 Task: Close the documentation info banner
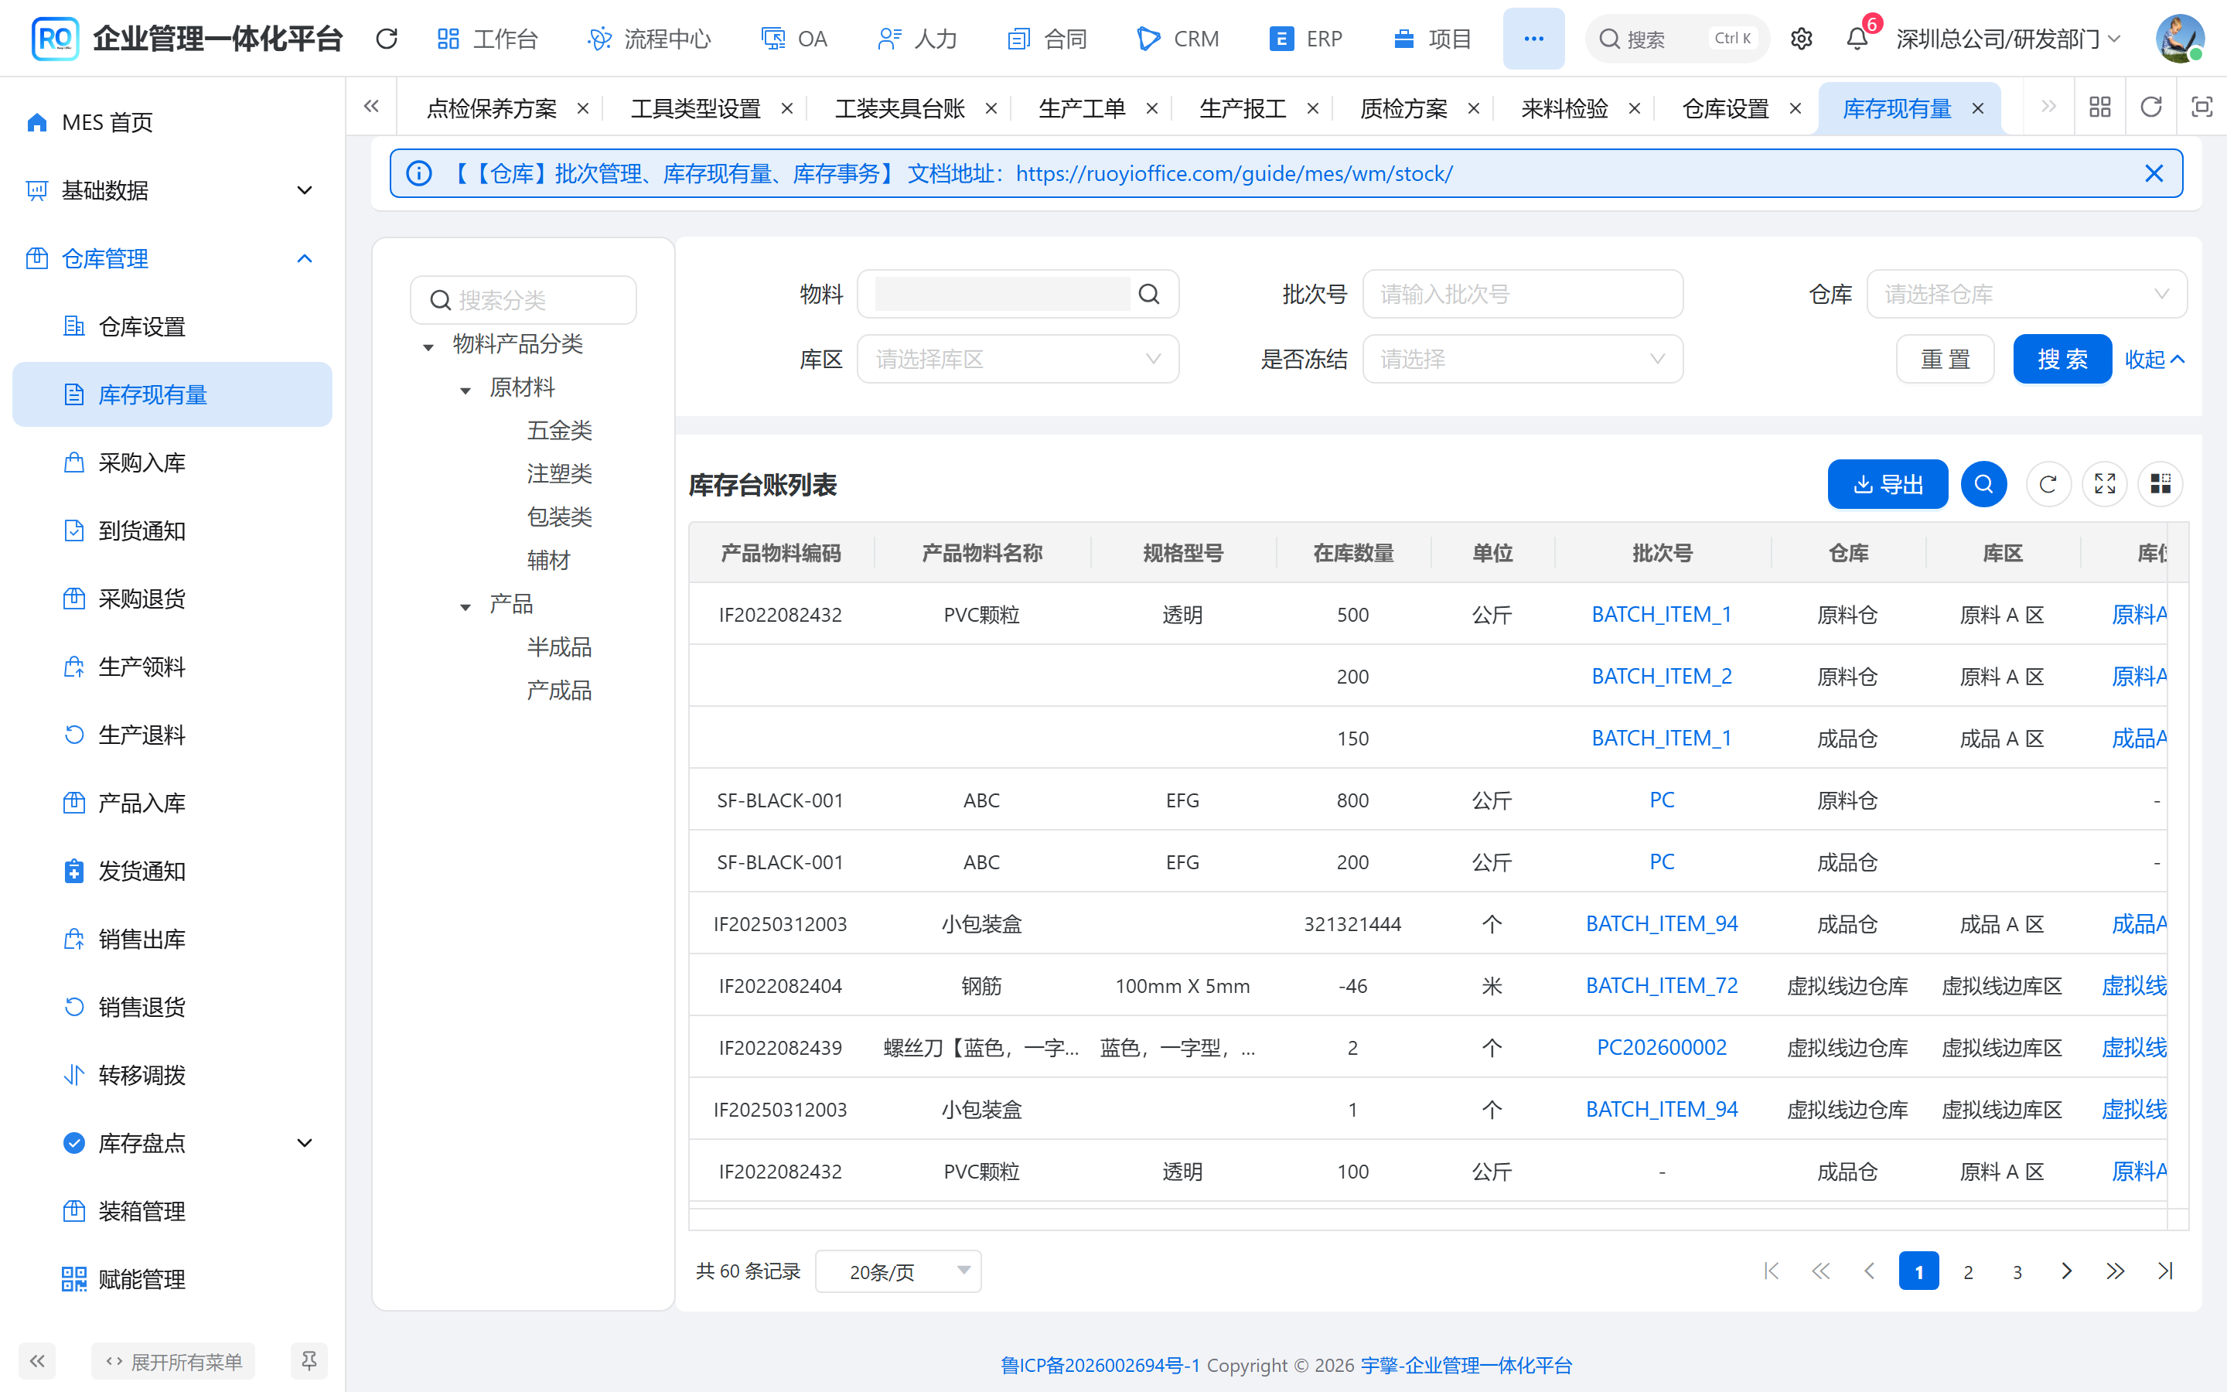click(x=2154, y=173)
